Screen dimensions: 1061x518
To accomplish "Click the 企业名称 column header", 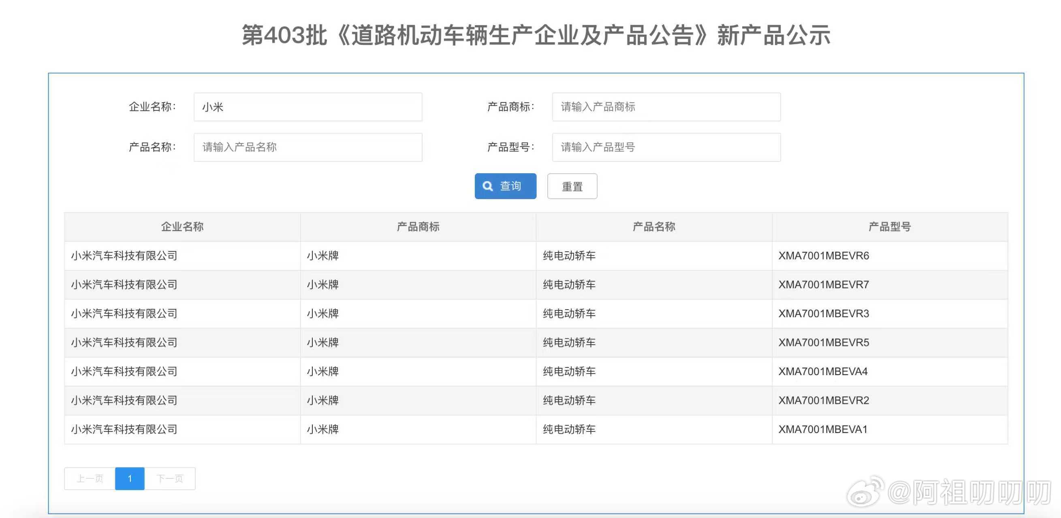I will click(182, 227).
